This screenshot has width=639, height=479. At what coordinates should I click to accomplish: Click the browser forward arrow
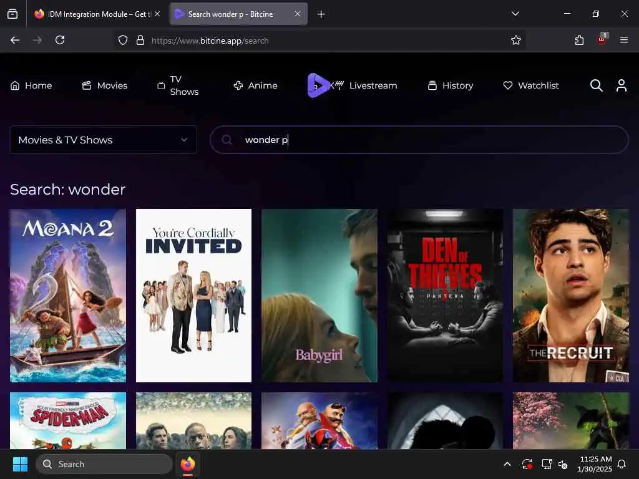pyautogui.click(x=37, y=40)
